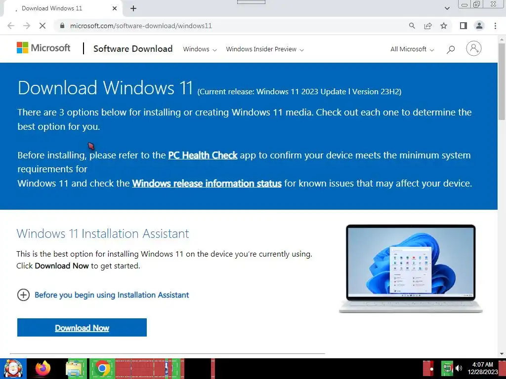Open File Explorer from the taskbar
Image resolution: width=506 pixels, height=379 pixels.
coord(74,369)
